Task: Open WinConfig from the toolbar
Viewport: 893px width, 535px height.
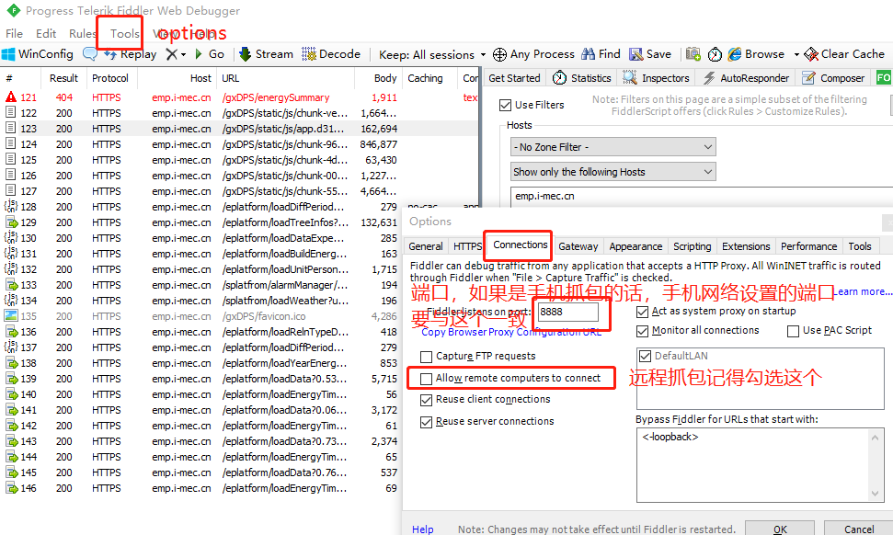Action: coord(39,53)
